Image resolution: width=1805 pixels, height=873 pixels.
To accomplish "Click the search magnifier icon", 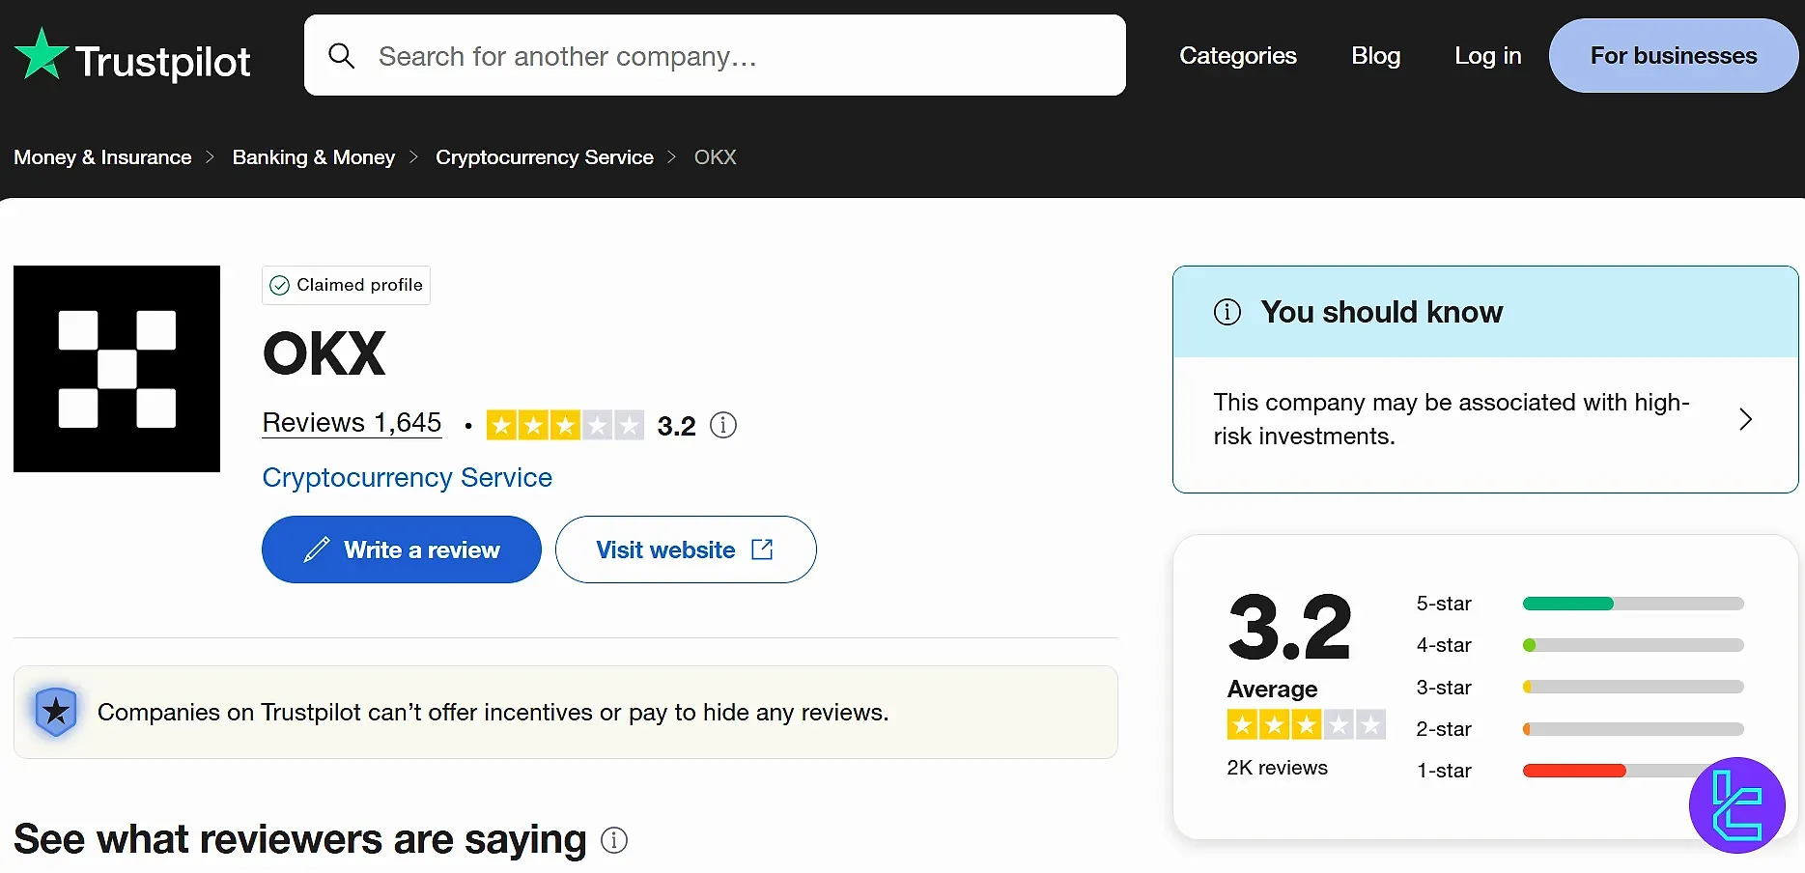I will pos(341,56).
